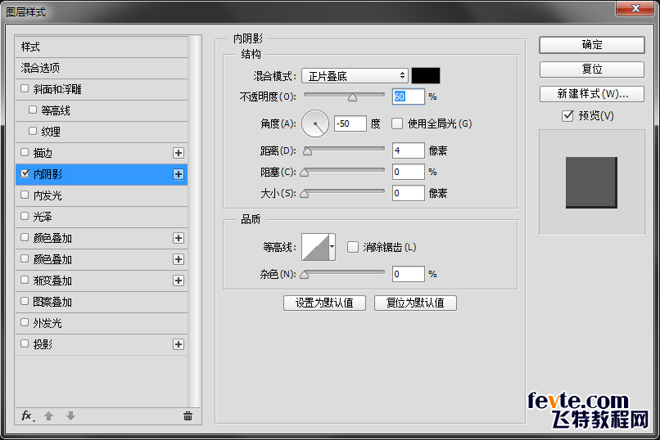Viewport: 660px width, 440px height.
Task: Click the plus icon next to 内阴影
Action: coord(179,174)
